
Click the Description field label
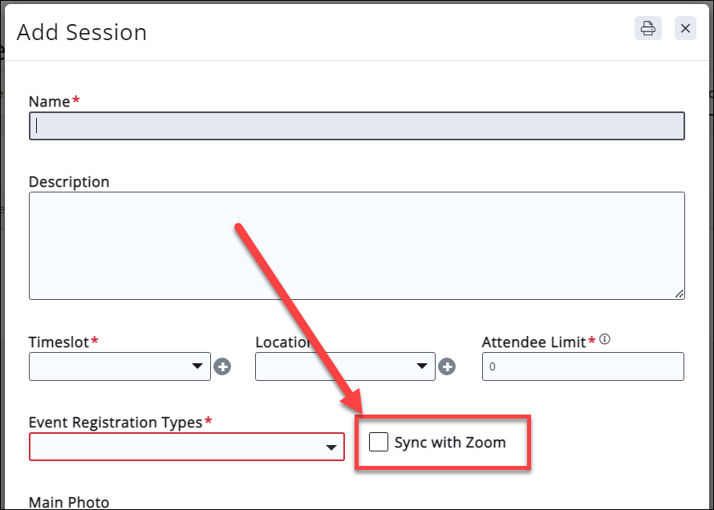point(69,182)
